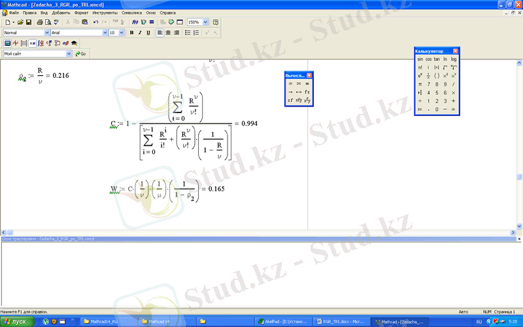Open the font size 10 dropdown
This screenshot has width=523, height=327.
point(122,33)
